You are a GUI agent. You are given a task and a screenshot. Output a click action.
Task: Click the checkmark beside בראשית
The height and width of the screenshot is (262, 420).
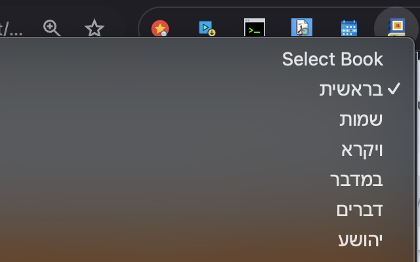394,89
